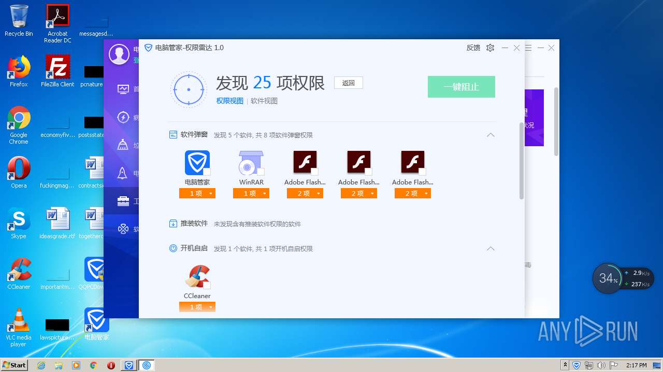The height and width of the screenshot is (372, 663).
Task: Open the home monitor sidebar icon in 电脑管家
Action: click(x=123, y=89)
